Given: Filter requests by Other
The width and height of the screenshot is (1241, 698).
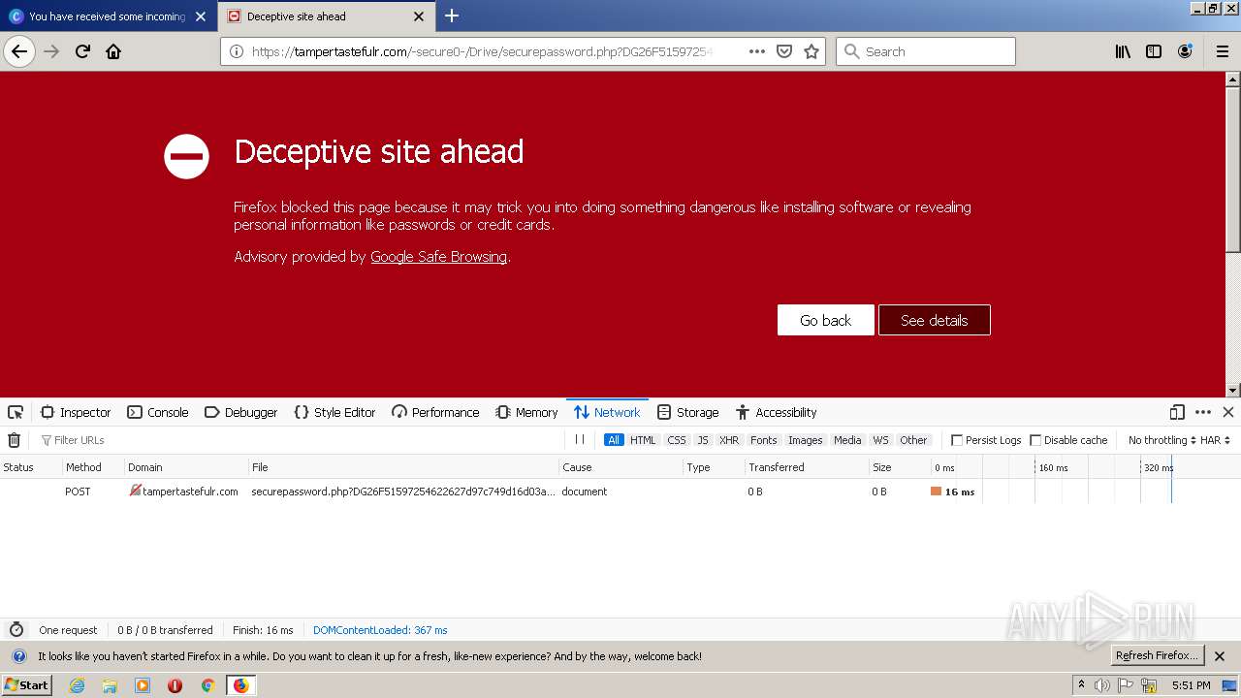Looking at the screenshot, I should point(913,440).
